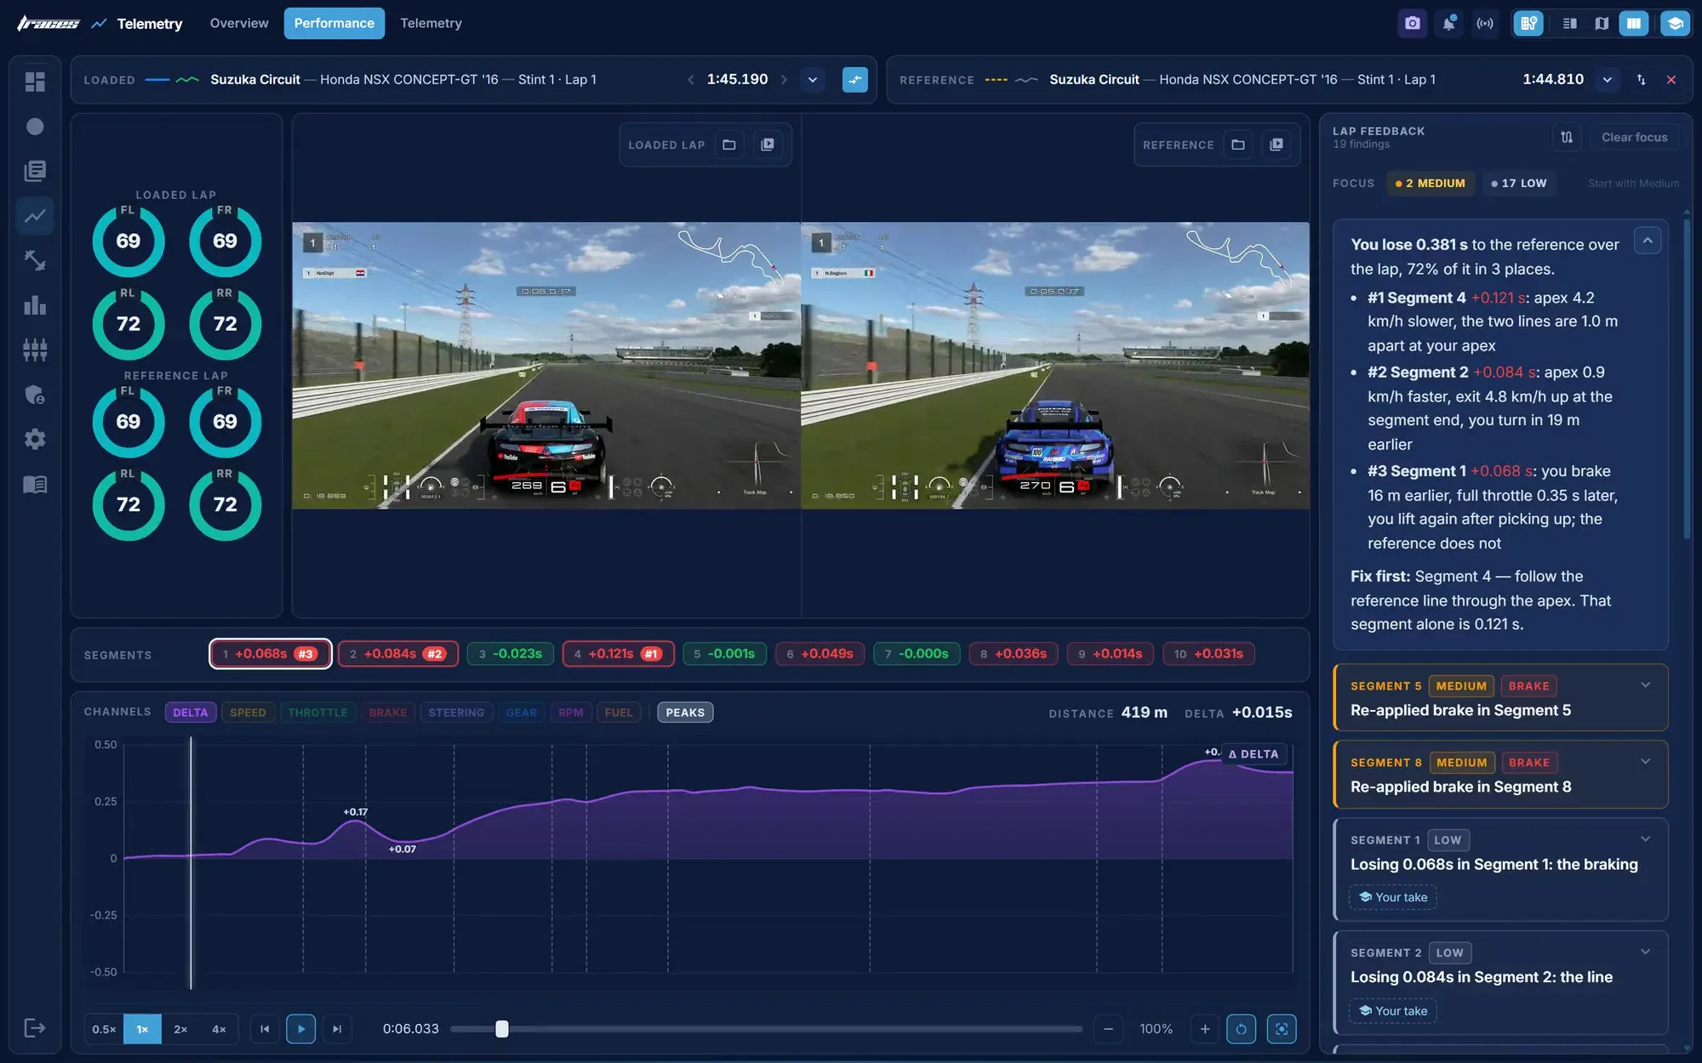Filter findings by 17 LOW
The height and width of the screenshot is (1063, 1702).
click(x=1519, y=183)
